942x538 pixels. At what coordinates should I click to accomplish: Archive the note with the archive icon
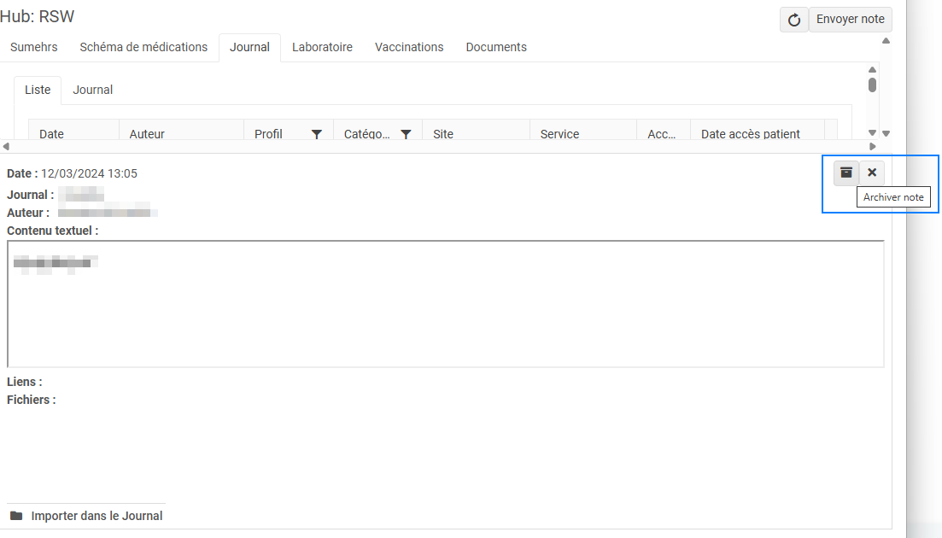point(846,173)
